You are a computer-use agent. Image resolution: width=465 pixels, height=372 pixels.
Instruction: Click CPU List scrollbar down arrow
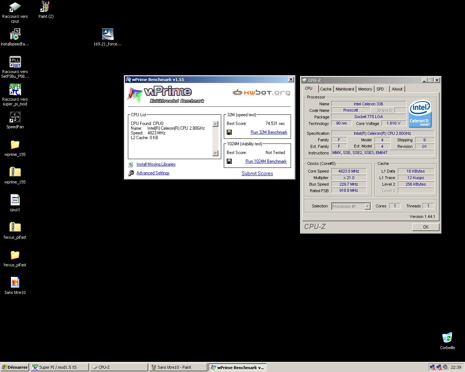215,153
